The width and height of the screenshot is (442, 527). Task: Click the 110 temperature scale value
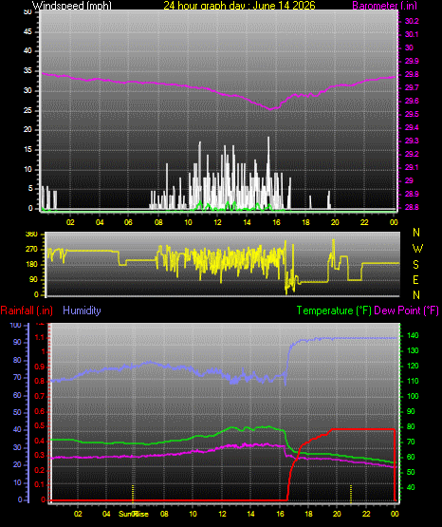click(x=413, y=381)
